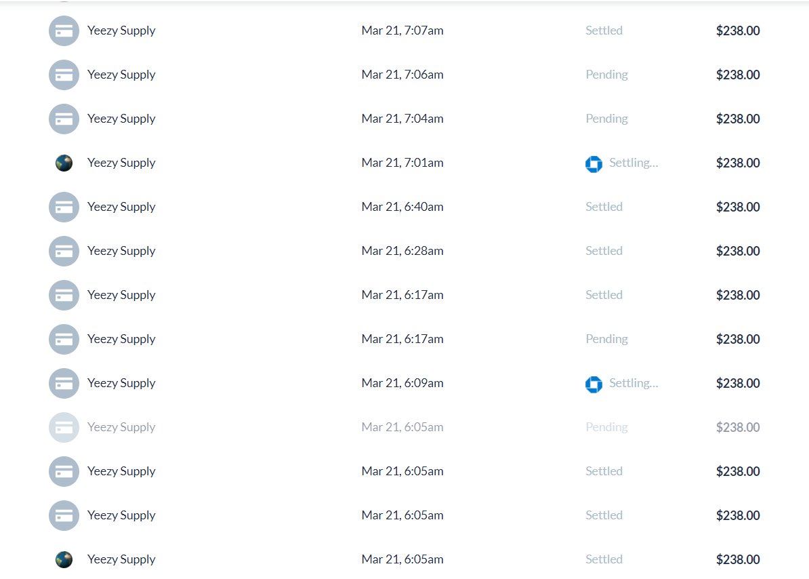Select the greyed-out Pending status at 6:05am
Viewport: 809px width, 579px height.
click(606, 427)
